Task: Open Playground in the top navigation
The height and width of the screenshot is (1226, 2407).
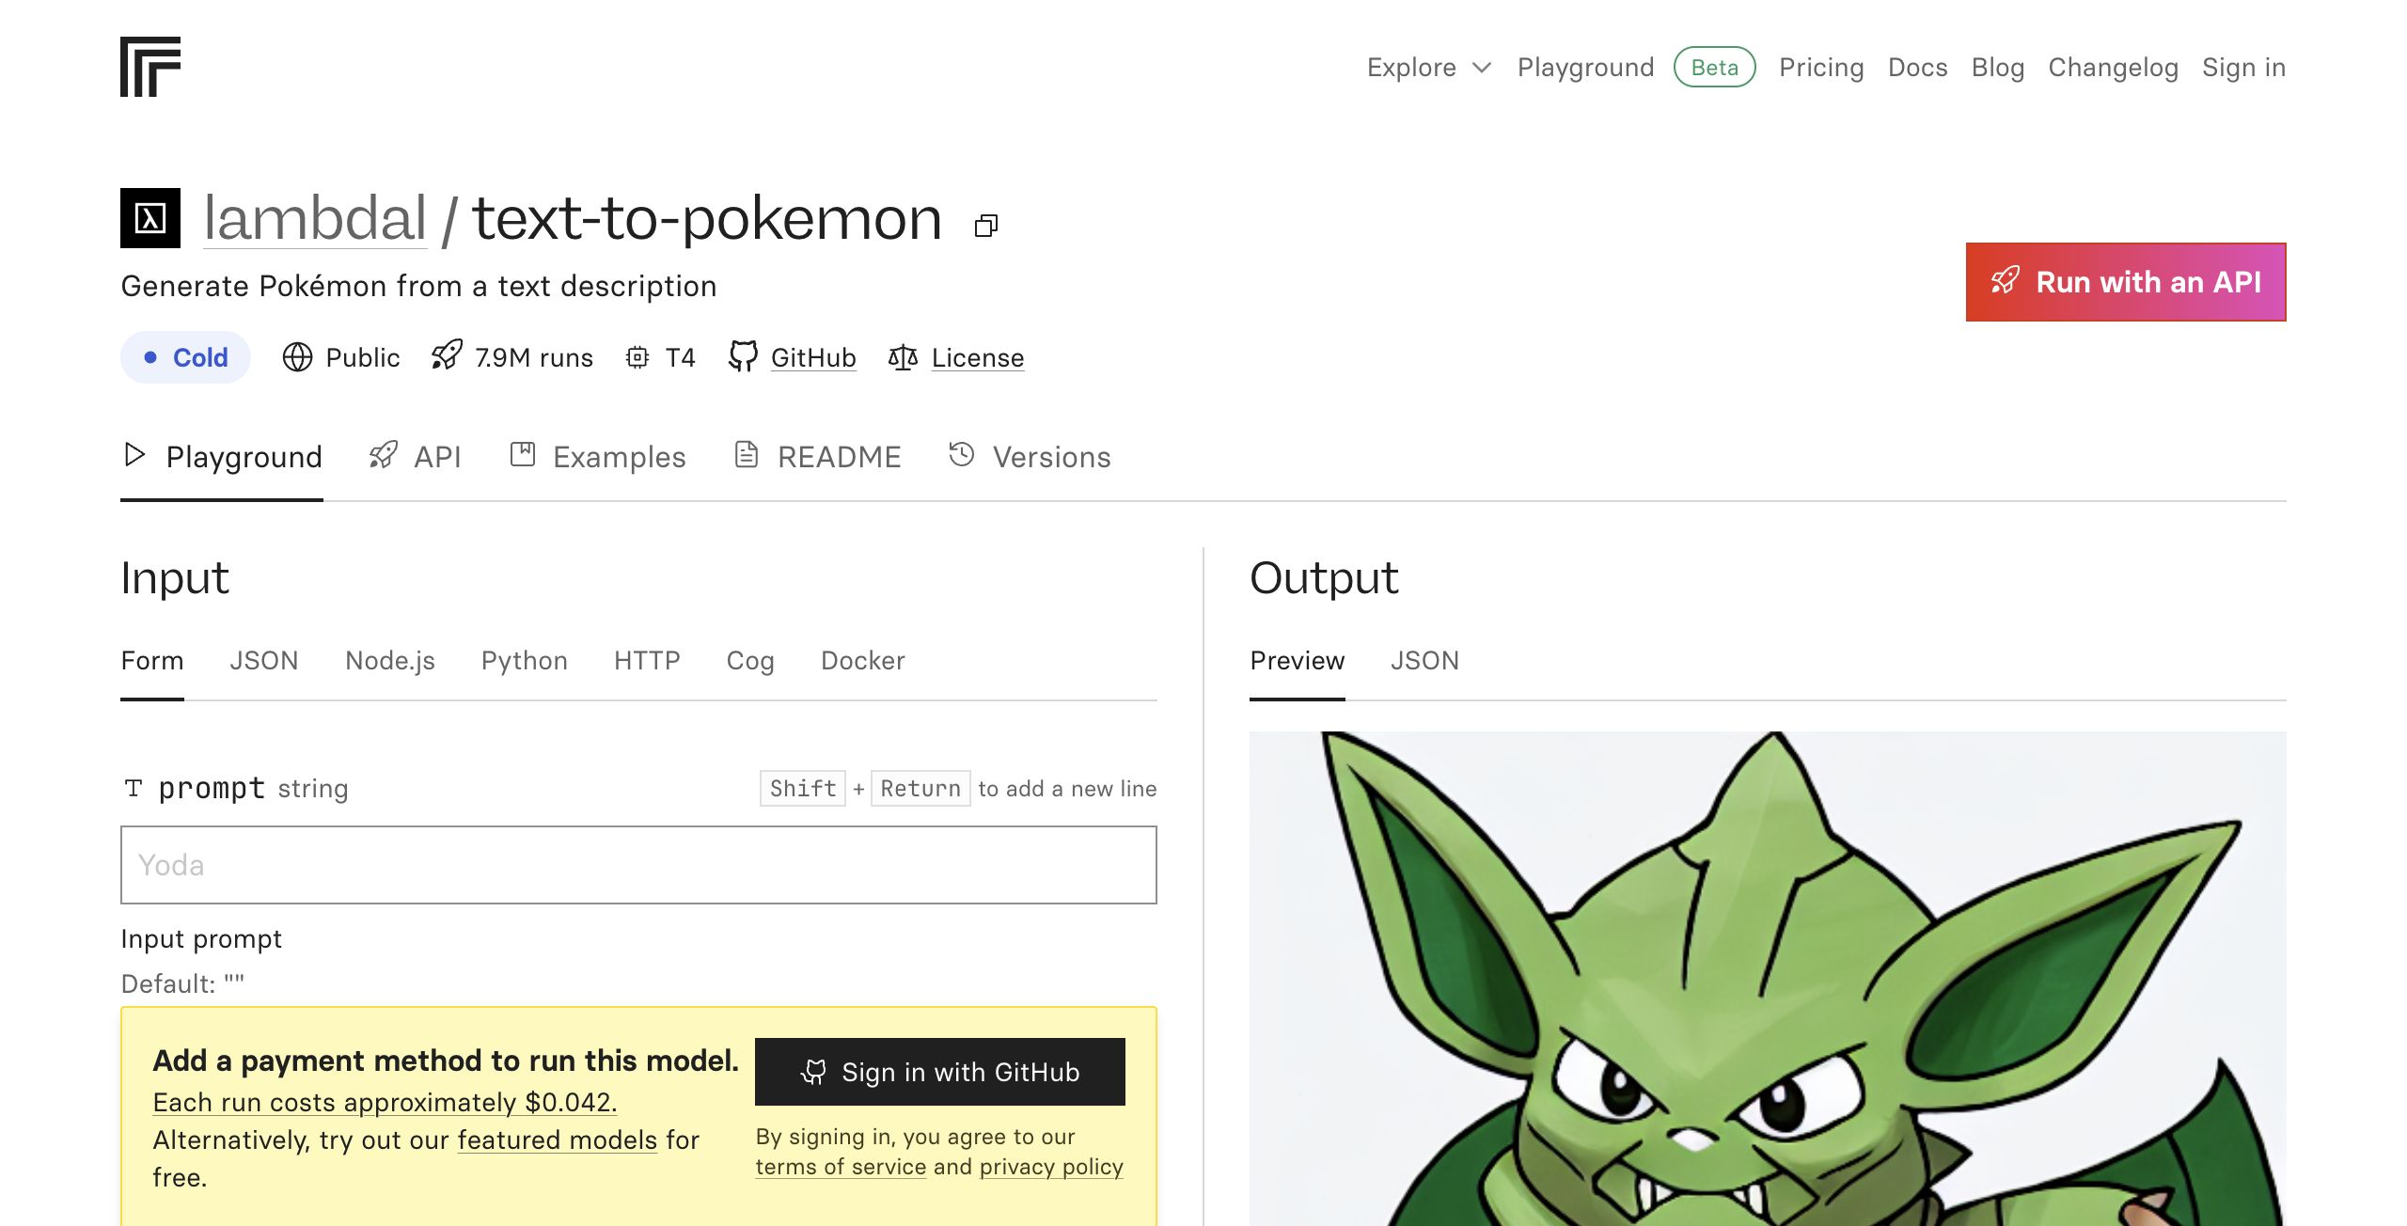Action: click(1586, 68)
